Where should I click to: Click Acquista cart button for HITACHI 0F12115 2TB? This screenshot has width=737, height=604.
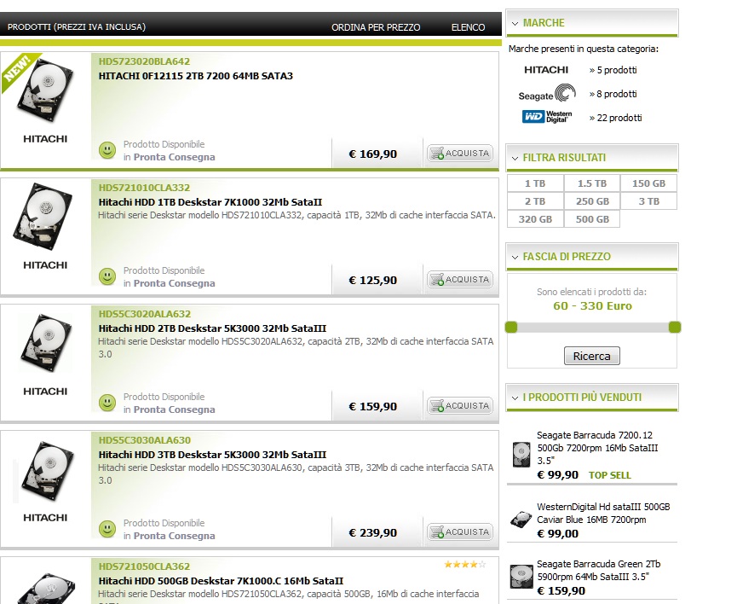tap(460, 153)
